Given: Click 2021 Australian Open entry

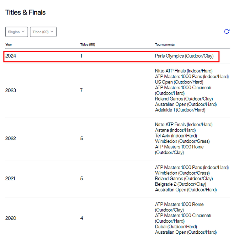Looking at the screenshot, I should point(186,190).
